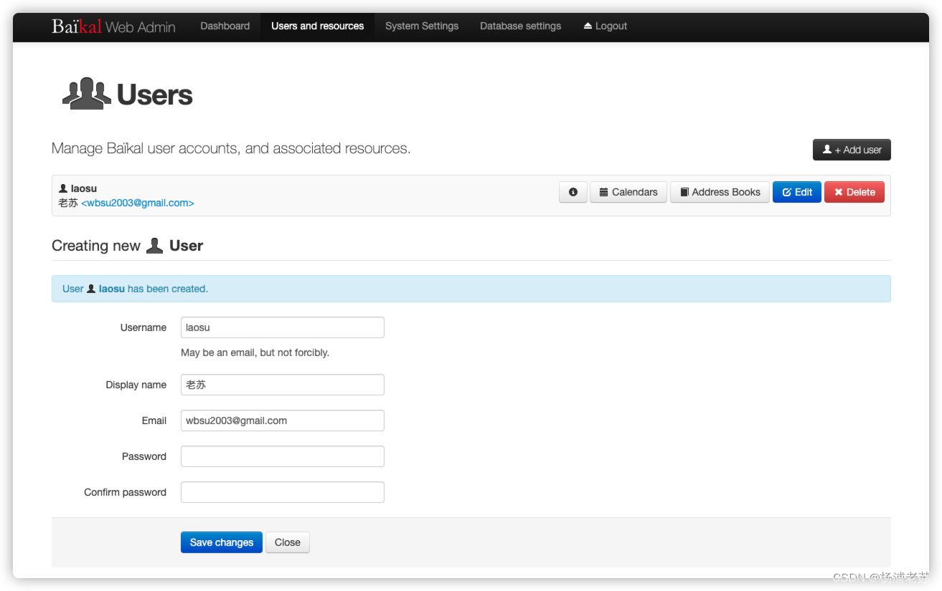
Task: Focus the Display name field
Action: coord(283,385)
